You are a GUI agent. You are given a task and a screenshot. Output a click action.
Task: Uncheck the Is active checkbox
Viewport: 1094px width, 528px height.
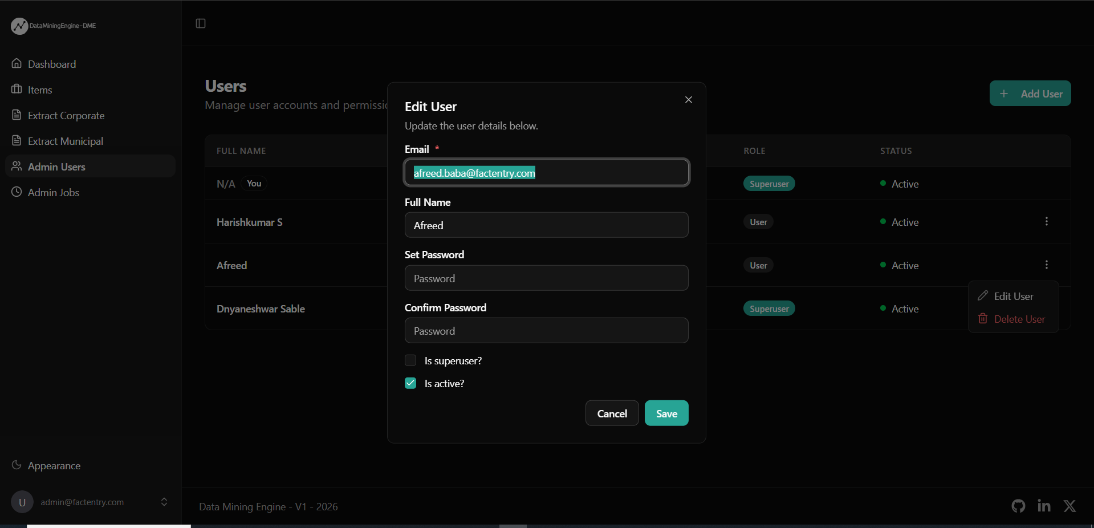[410, 383]
